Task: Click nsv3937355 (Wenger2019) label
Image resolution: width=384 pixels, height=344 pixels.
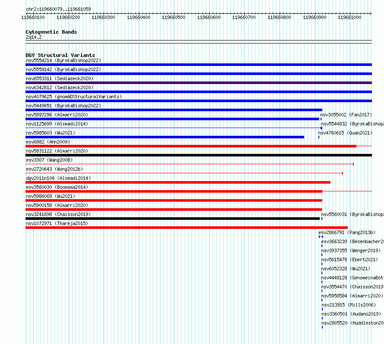Action: [x=351, y=250]
